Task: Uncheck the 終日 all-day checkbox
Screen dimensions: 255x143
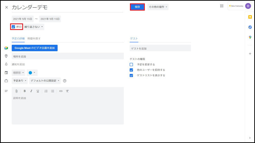Action: click(x=13, y=27)
